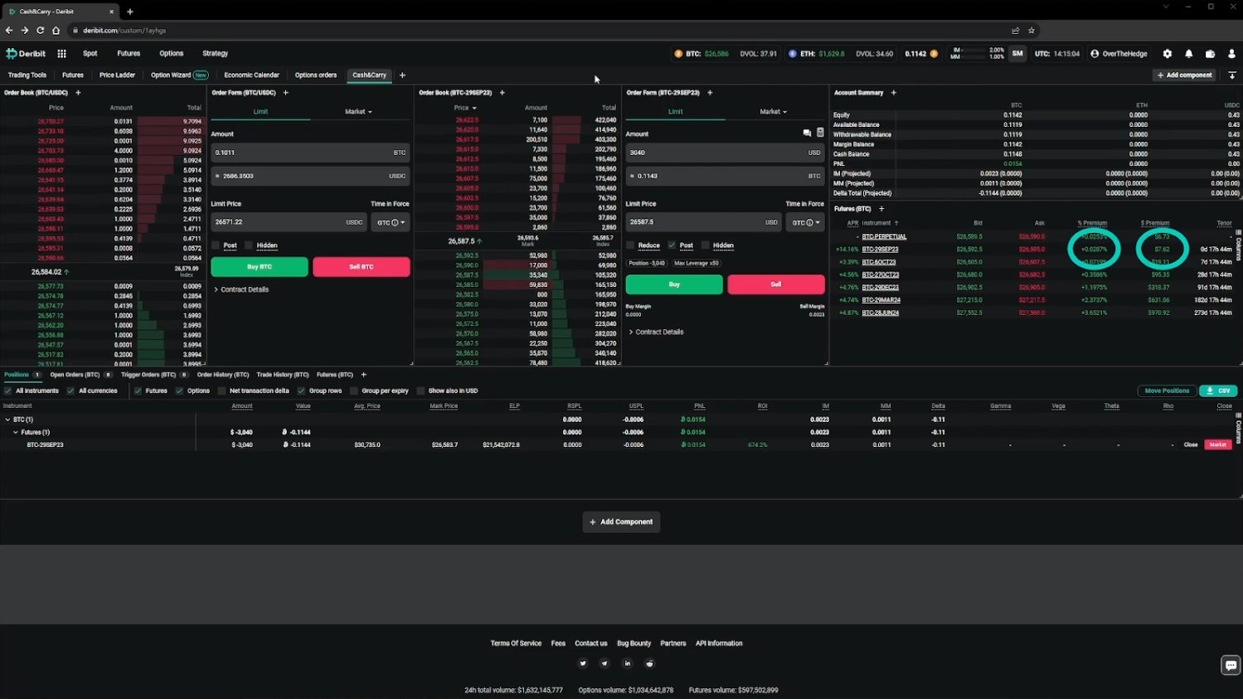Toggle Show also in USD checkbox
The height and width of the screenshot is (699, 1243).
[x=420, y=391]
